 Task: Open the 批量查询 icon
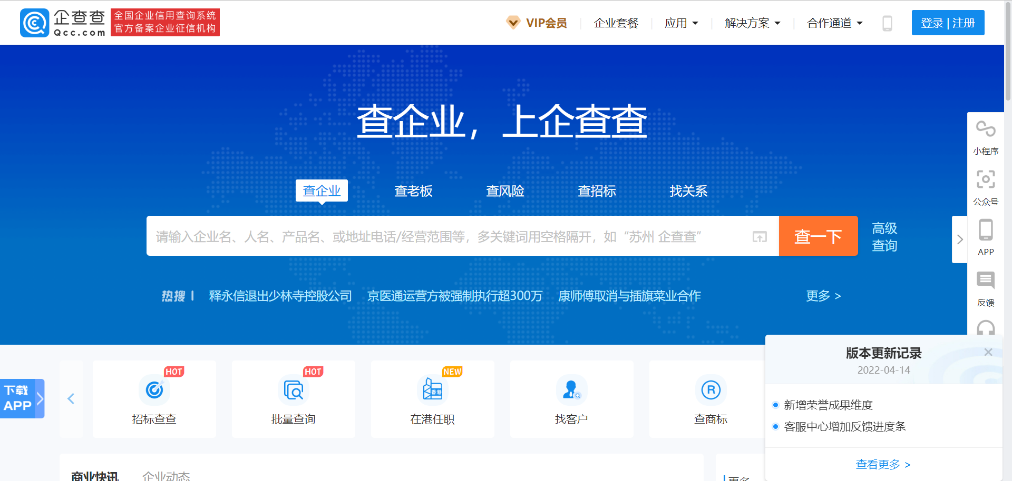[294, 390]
